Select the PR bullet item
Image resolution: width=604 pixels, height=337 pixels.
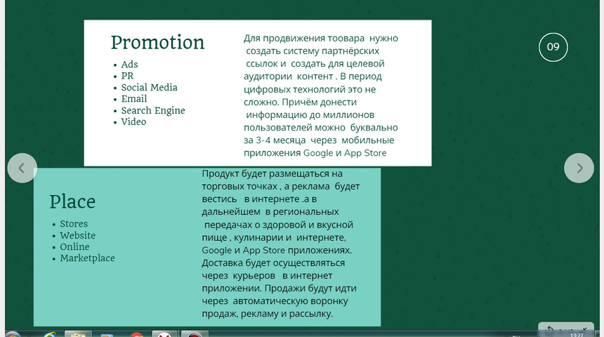pyautogui.click(x=128, y=76)
